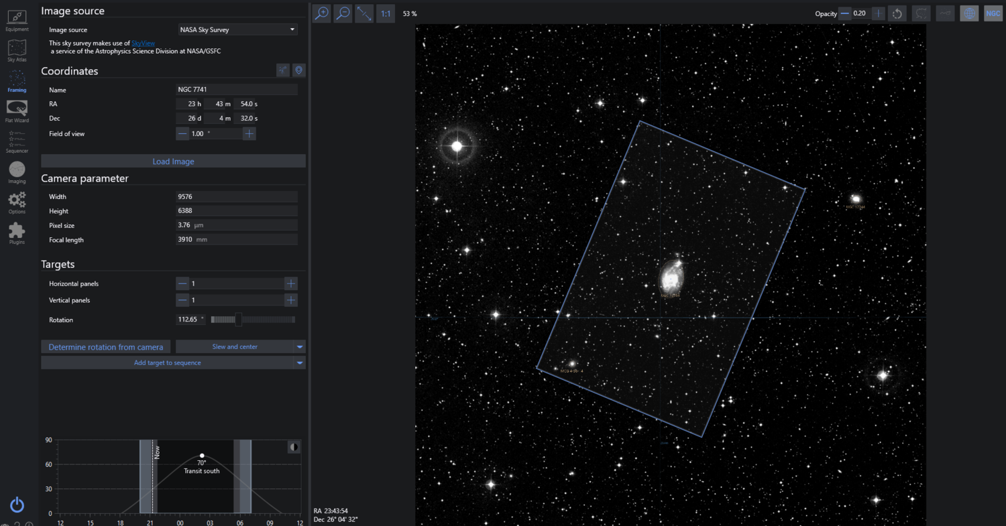This screenshot has width=1006, height=526.
Task: Click the telescope coordinates icon
Action: pos(284,70)
